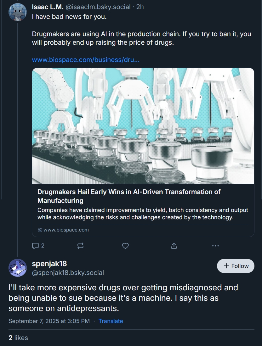Click spenjak18's profile avatar
Image resolution: width=262 pixels, height=346 pixels.
(18, 268)
